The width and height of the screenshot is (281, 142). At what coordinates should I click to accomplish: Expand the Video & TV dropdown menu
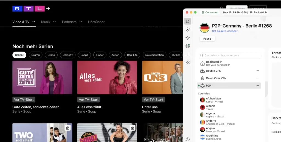click(x=24, y=22)
